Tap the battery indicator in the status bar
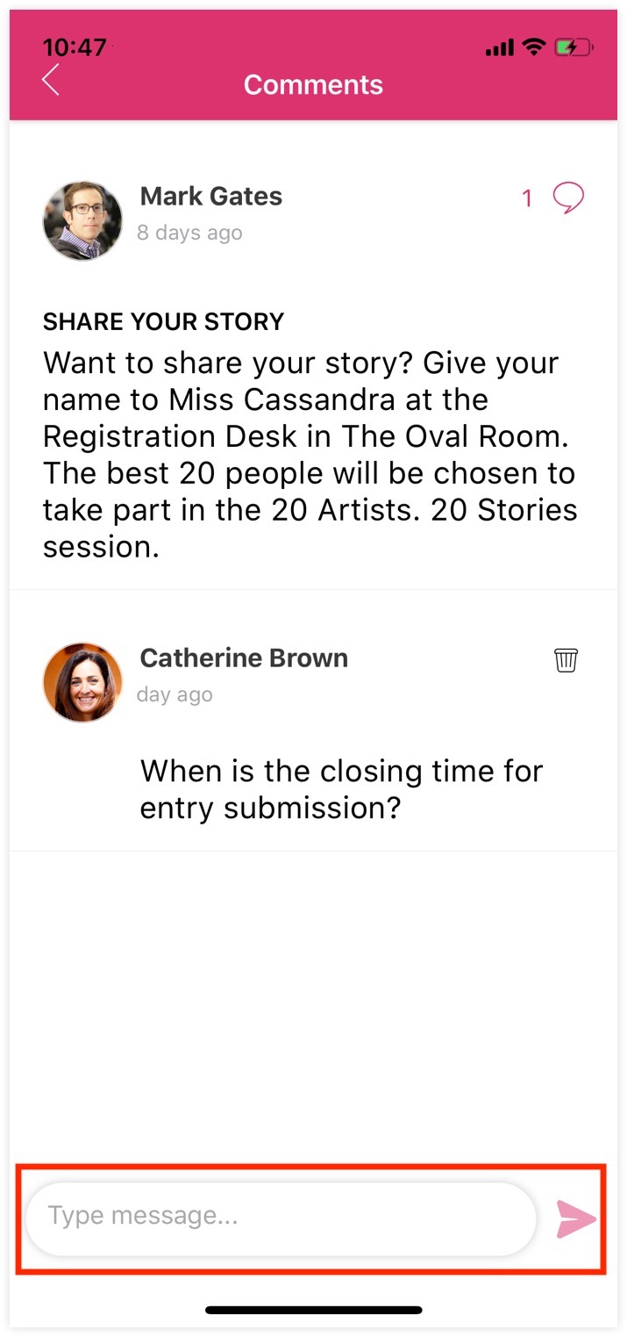The image size is (627, 1337). point(574,47)
